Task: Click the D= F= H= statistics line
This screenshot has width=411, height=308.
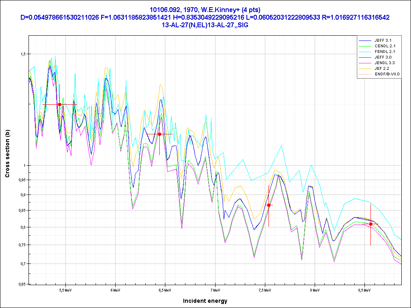Action: [205, 18]
